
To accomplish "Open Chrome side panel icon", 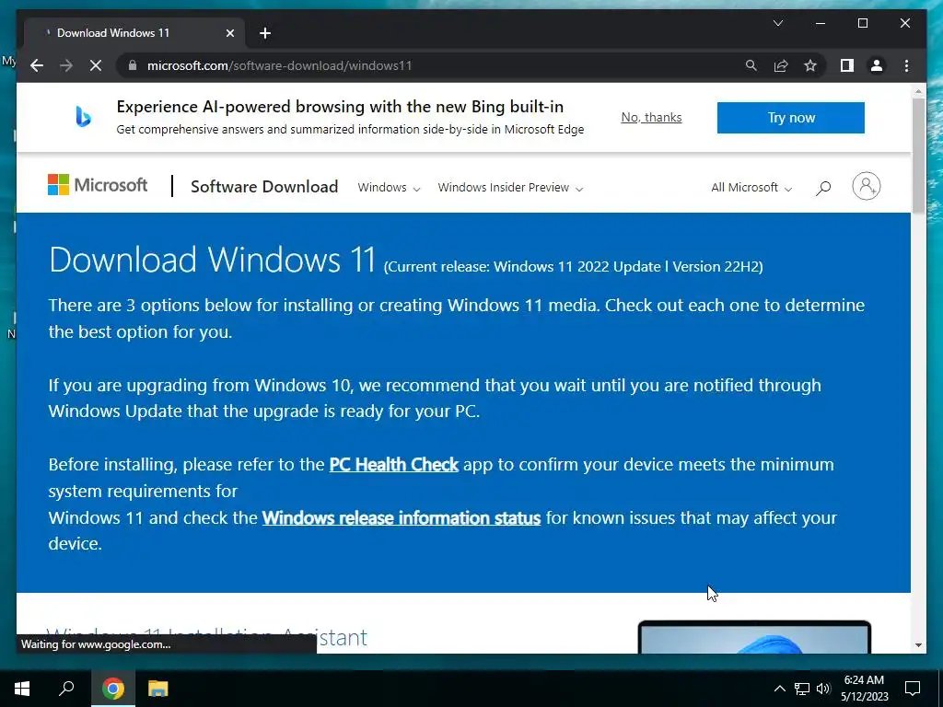I will click(x=847, y=65).
